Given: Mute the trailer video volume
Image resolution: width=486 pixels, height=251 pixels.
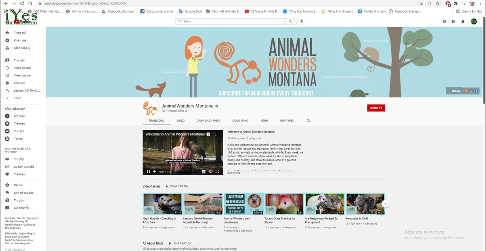Looking at the screenshot, I should (155, 171).
